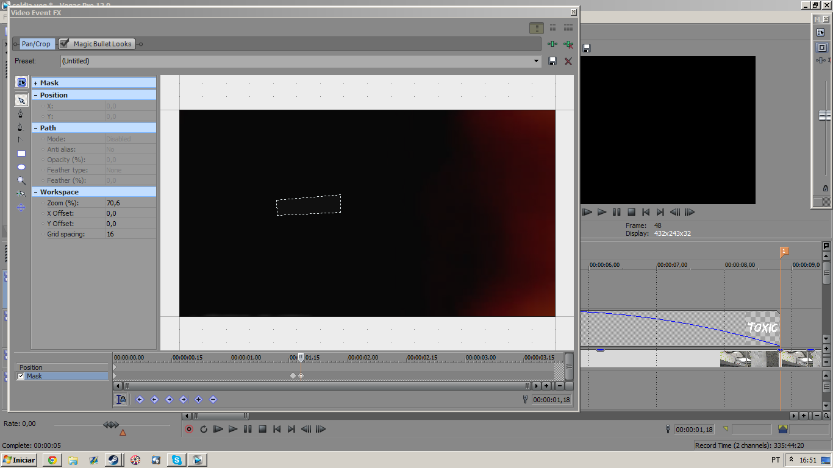Open Skype from the taskbar
Image resolution: width=833 pixels, height=468 pixels.
point(177,460)
